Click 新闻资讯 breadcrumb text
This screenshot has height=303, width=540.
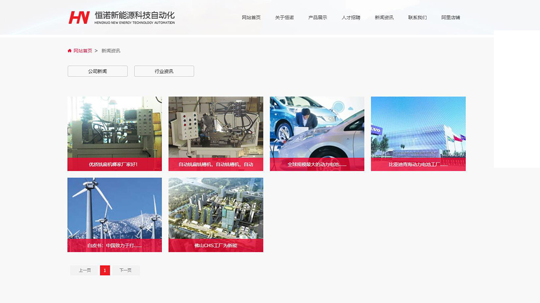coord(110,50)
